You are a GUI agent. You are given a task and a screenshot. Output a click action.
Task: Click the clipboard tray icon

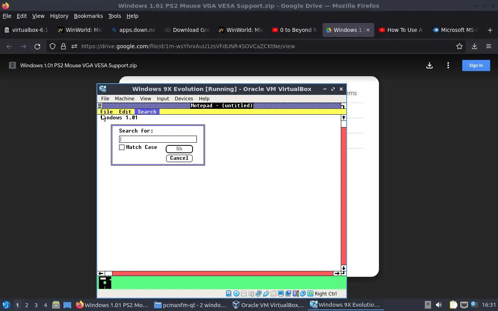(453, 305)
